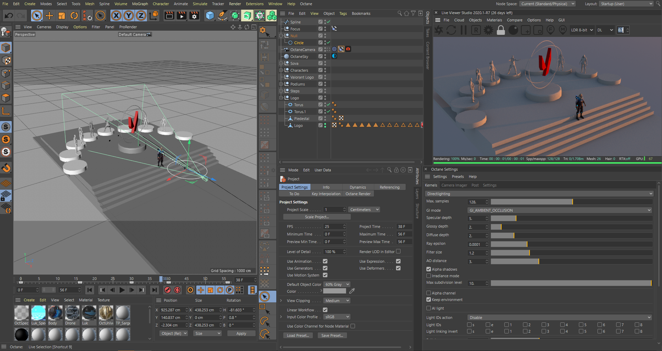Restart render with Live Viewer refresh icon

pos(451,30)
